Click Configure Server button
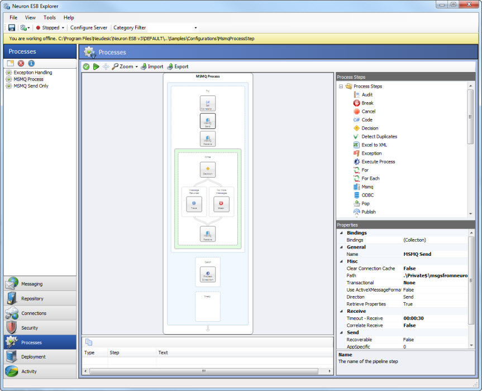This screenshot has height=391, width=482. coord(89,28)
